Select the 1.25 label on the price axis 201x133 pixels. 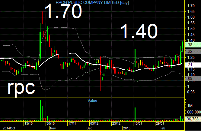click(x=191, y=58)
